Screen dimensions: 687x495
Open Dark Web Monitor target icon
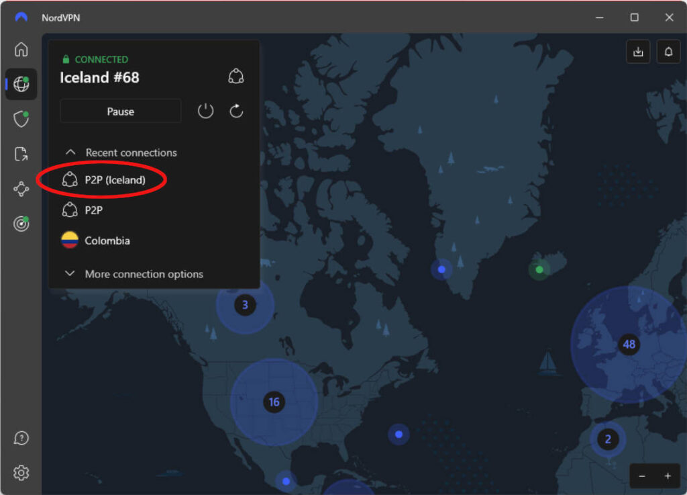pyautogui.click(x=21, y=224)
